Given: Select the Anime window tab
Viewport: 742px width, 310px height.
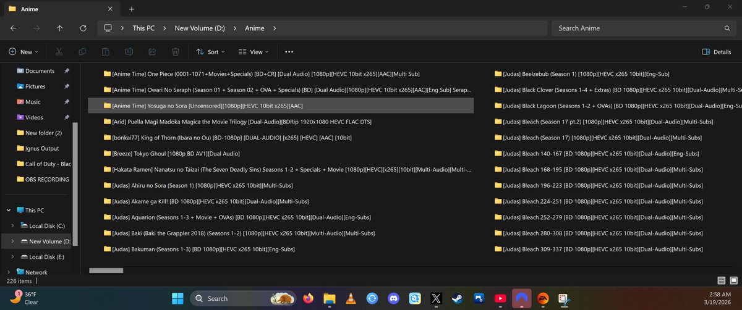Looking at the screenshot, I should [62, 9].
